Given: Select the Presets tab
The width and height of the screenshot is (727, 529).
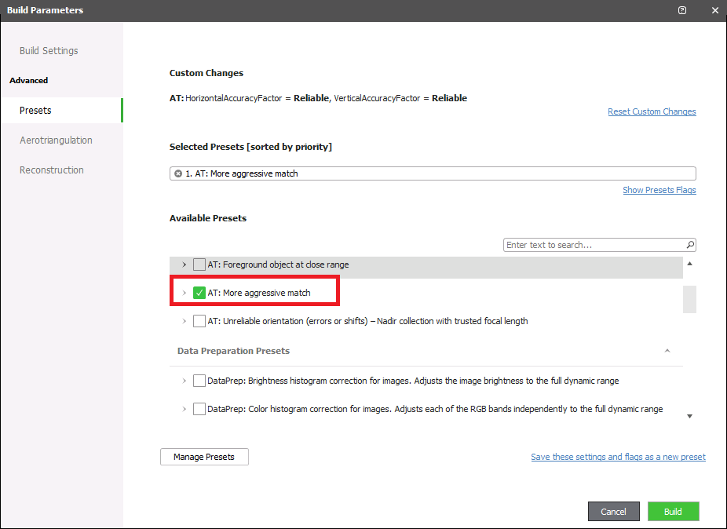Looking at the screenshot, I should (61, 111).
